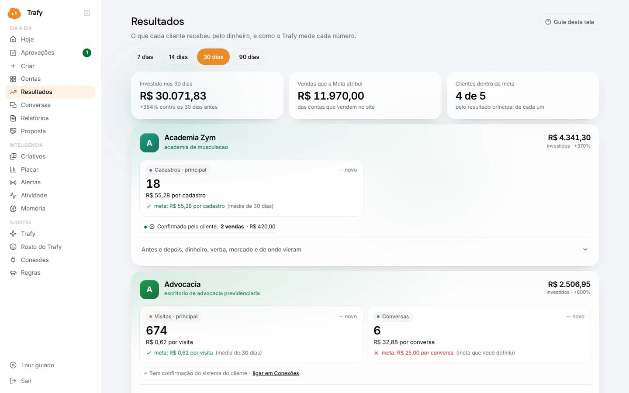Click the Academia Zym account name

pos(190,138)
